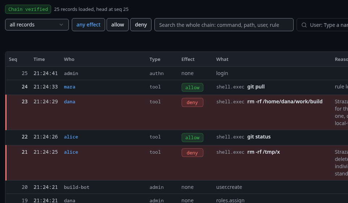Click the Time column header
This screenshot has width=348, height=203.
[39, 59]
